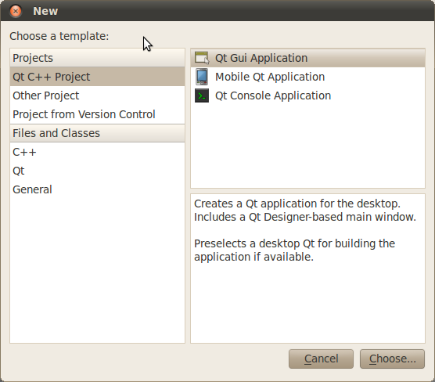The image size is (435, 382).
Task: Click the Projects section header
Action: pos(97,58)
